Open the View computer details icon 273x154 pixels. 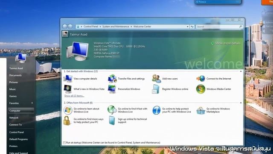pyautogui.click(x=68, y=79)
